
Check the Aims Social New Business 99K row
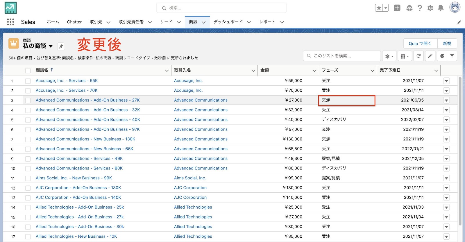pyautogui.click(x=28, y=178)
